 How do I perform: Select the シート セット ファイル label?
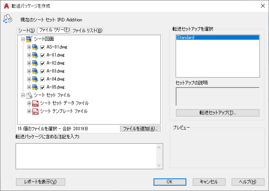[52, 95]
